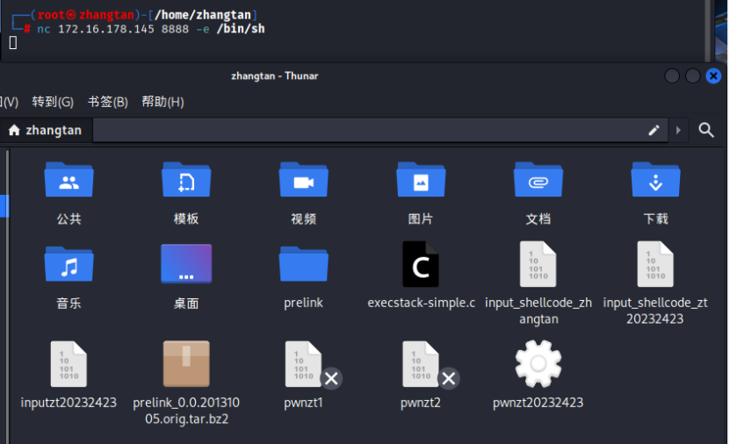Click the pwnzt20232423 file name label
Screen dimensions: 730x444
(538, 403)
